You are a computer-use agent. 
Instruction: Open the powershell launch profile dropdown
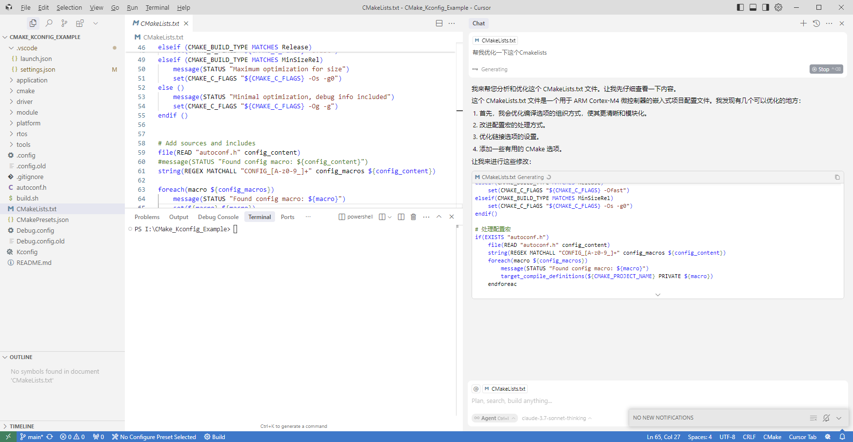pyautogui.click(x=390, y=217)
